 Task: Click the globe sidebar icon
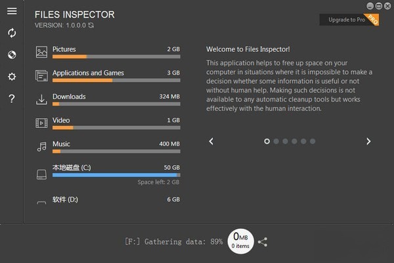click(12, 54)
